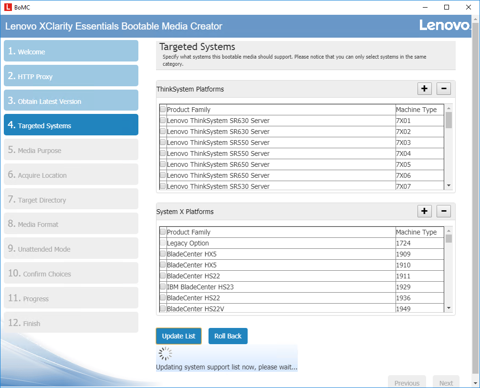The image size is (480, 388).
Task: Check the BladeCenter HX5 1909 checkbox
Action: tap(163, 254)
